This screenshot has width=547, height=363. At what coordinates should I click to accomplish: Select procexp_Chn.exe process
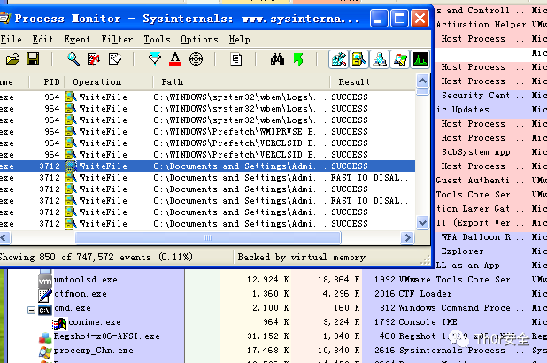94,351
